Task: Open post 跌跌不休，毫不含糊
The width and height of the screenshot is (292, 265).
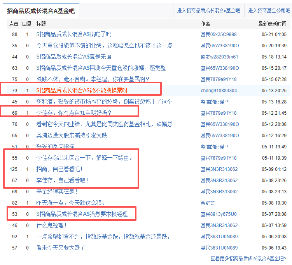Action: pos(93,79)
